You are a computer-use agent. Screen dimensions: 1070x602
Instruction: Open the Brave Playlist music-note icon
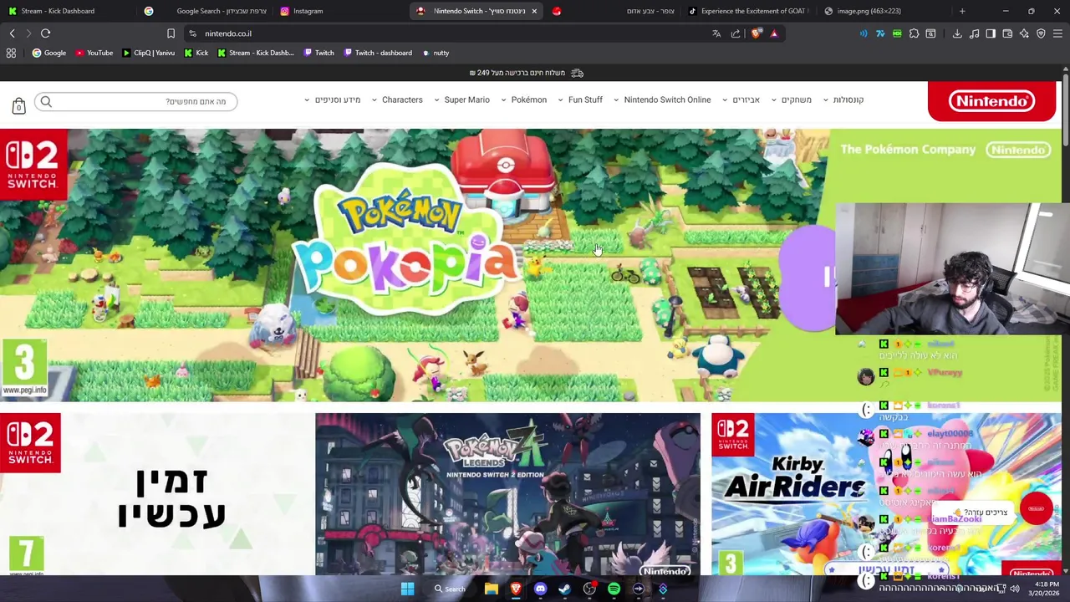tap(975, 33)
